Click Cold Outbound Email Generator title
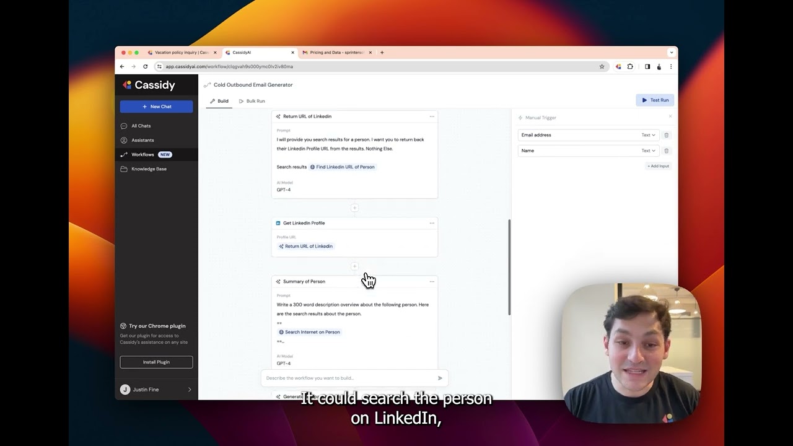Screen dimensions: 793x446 tap(253, 85)
